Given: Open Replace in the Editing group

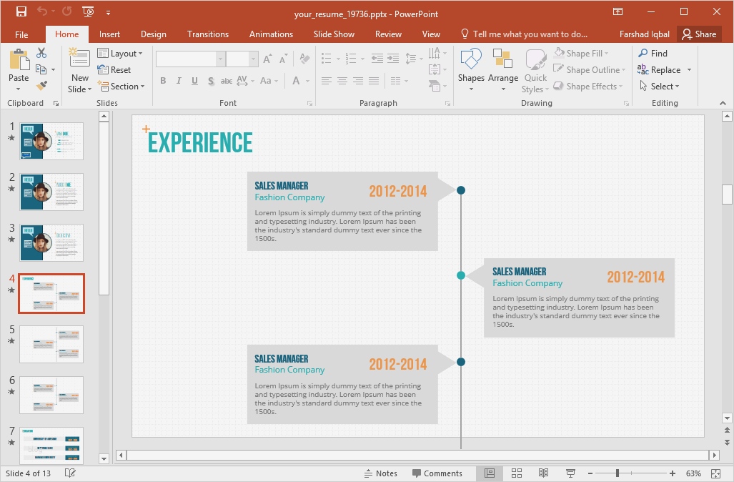Looking at the screenshot, I should point(664,69).
